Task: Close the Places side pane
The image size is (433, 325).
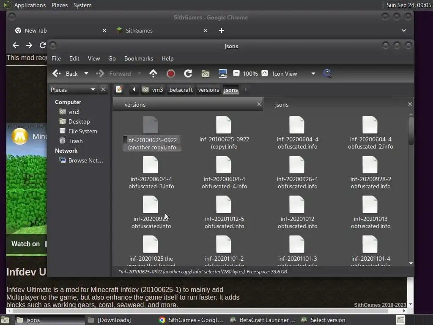Action: [x=103, y=90]
